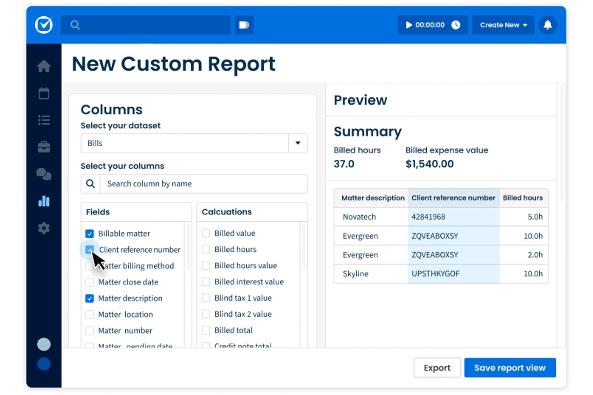Check Matter close date field
Viewport: 593px width, 395px height.
tap(90, 282)
